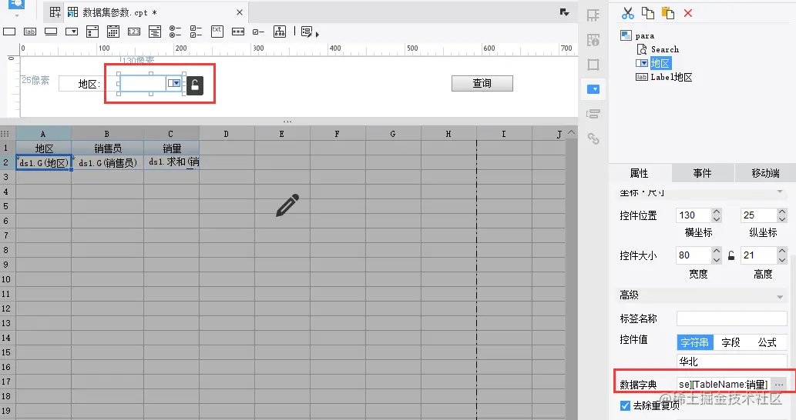Close the 数据集参数.cpt tab
This screenshot has height=420, width=796.
(x=240, y=12)
